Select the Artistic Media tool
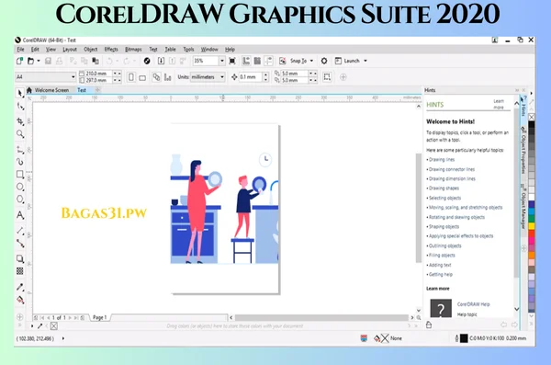551x365 pixels. pyautogui.click(x=20, y=162)
